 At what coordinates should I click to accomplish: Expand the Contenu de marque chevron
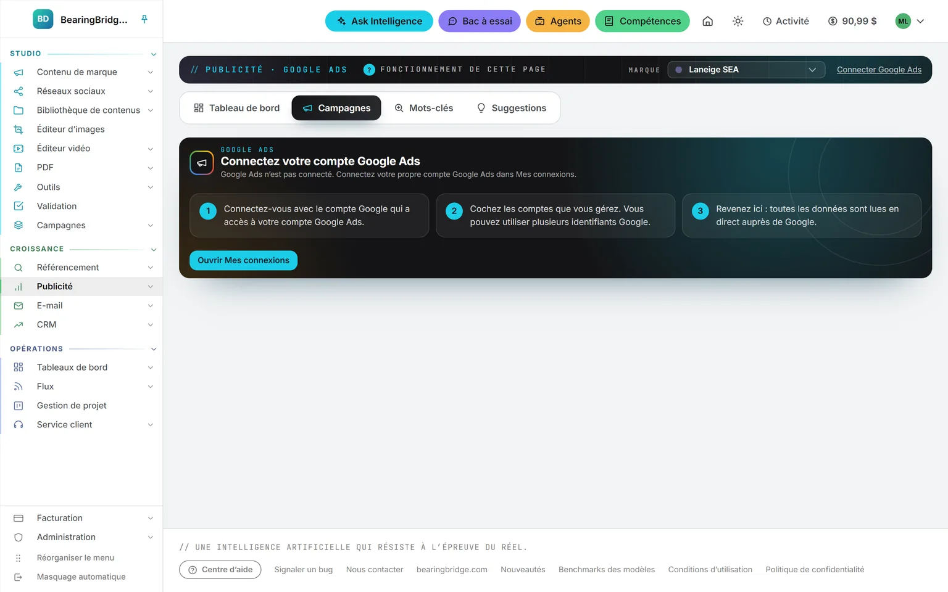point(151,72)
